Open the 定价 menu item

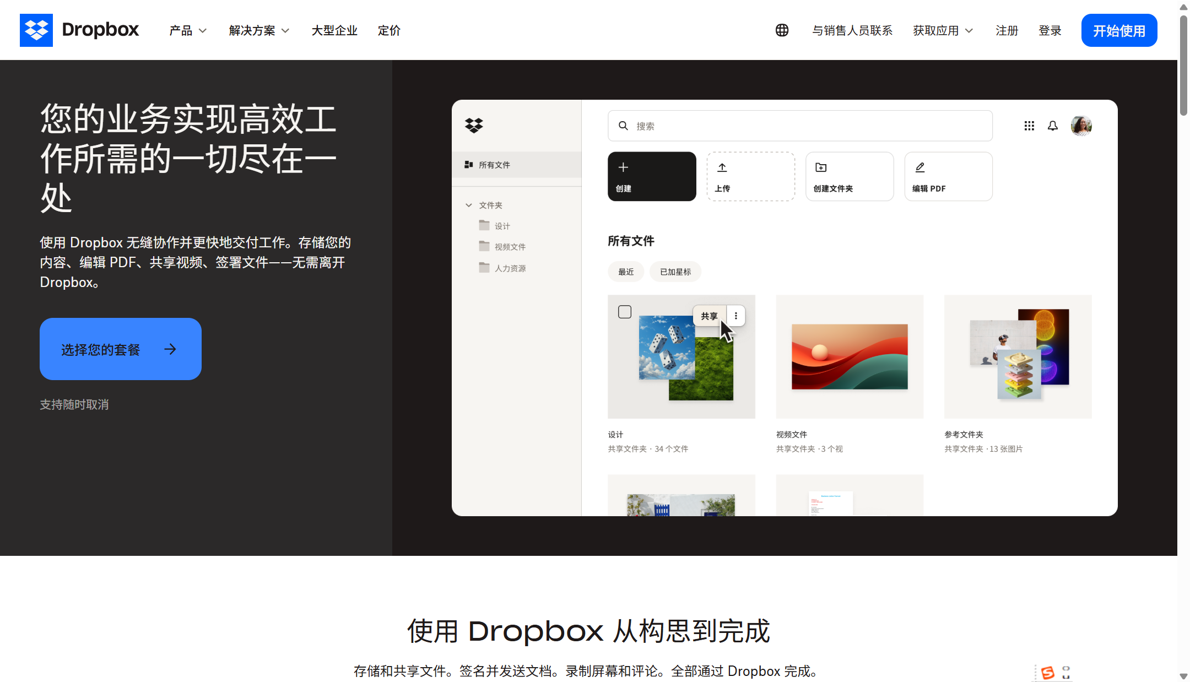388,30
